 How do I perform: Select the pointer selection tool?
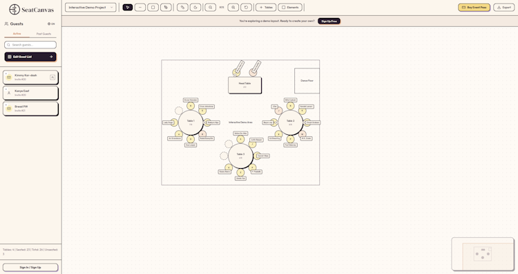(x=128, y=8)
